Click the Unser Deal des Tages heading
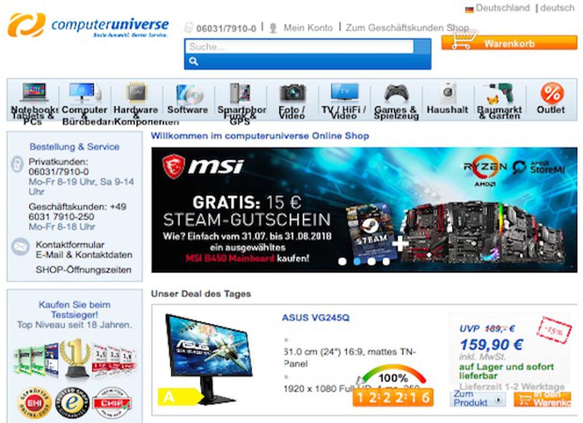 coord(201,294)
